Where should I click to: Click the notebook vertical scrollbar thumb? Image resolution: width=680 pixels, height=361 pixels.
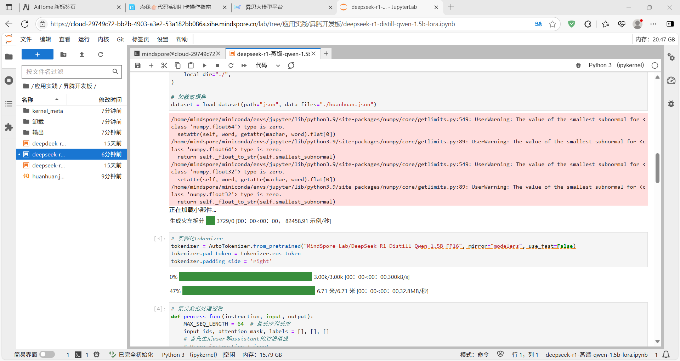tap(657, 168)
